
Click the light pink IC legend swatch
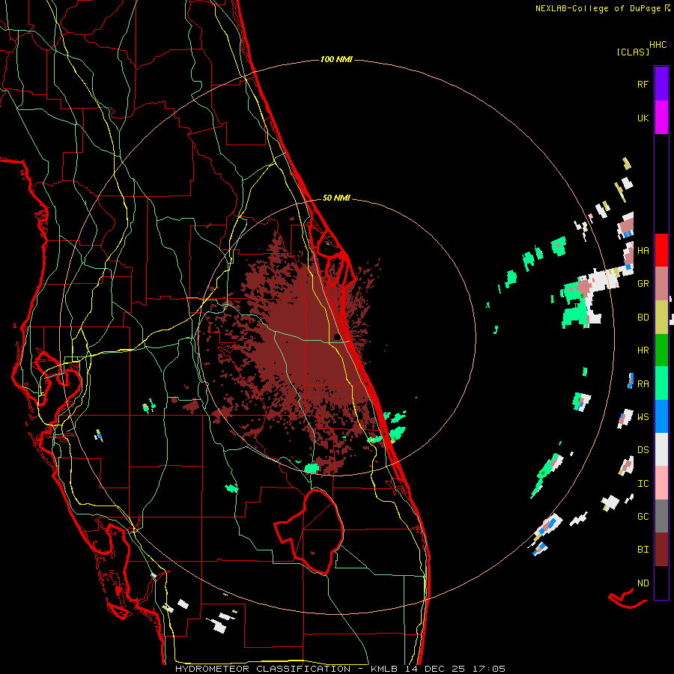coord(661,483)
